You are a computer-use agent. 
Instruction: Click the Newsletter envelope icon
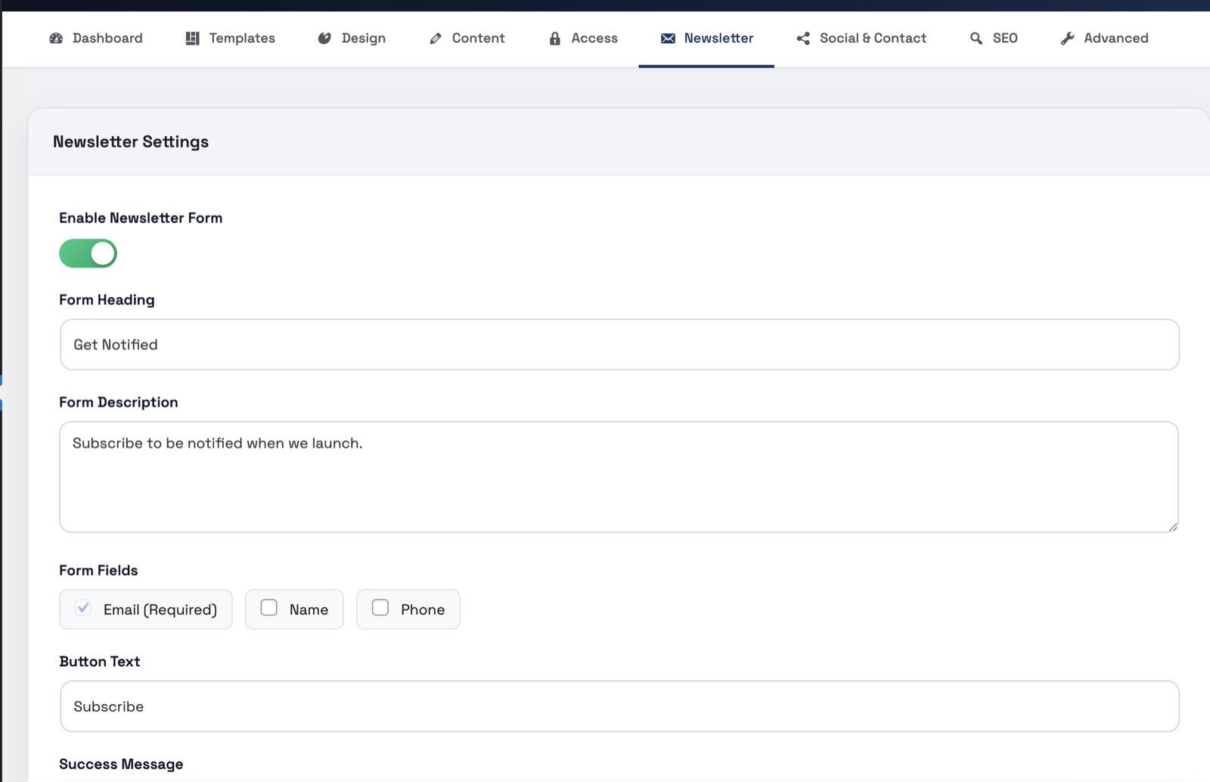667,38
